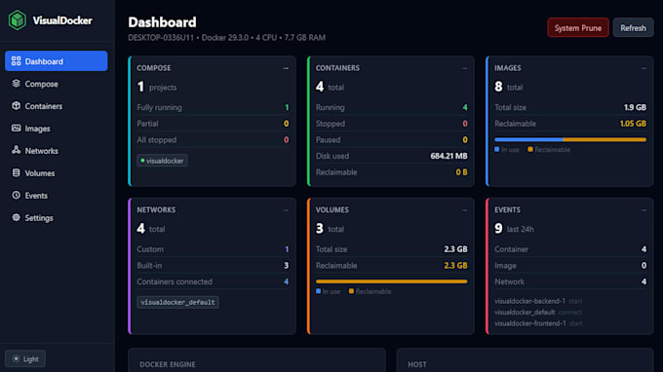Click the Custom networks row

[213, 249]
